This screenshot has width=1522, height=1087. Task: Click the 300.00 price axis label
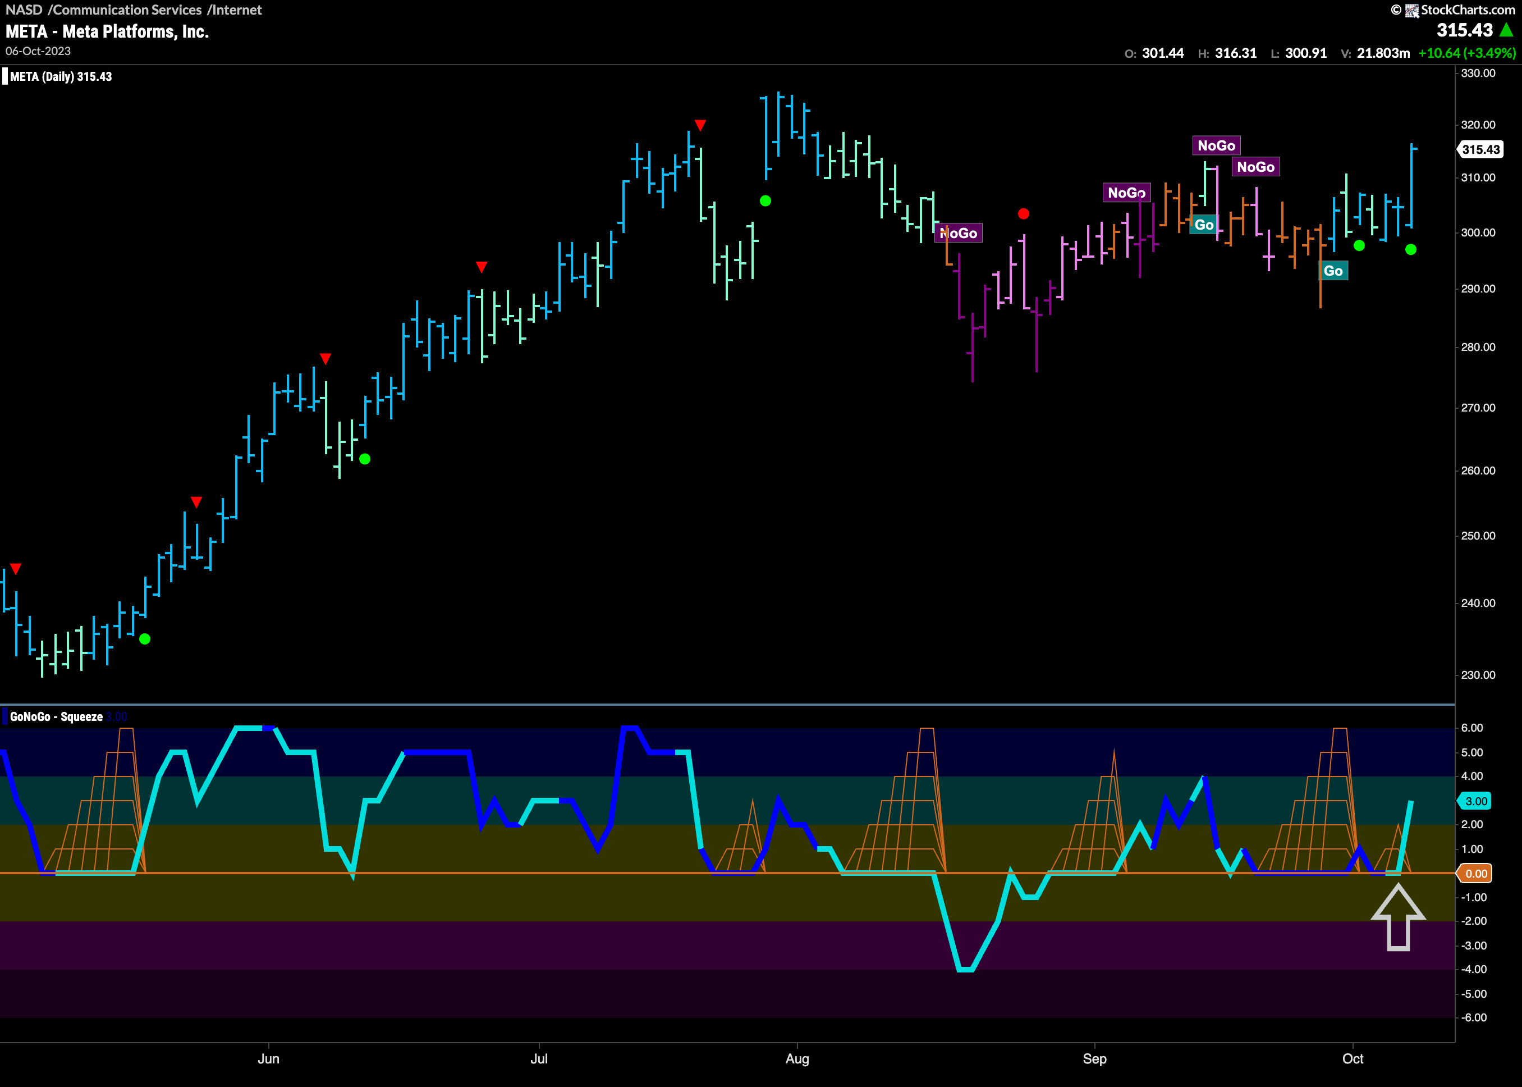[x=1478, y=232]
